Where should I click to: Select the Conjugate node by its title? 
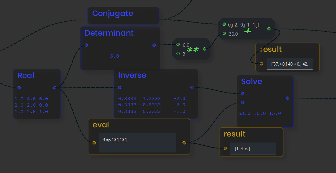112,13
